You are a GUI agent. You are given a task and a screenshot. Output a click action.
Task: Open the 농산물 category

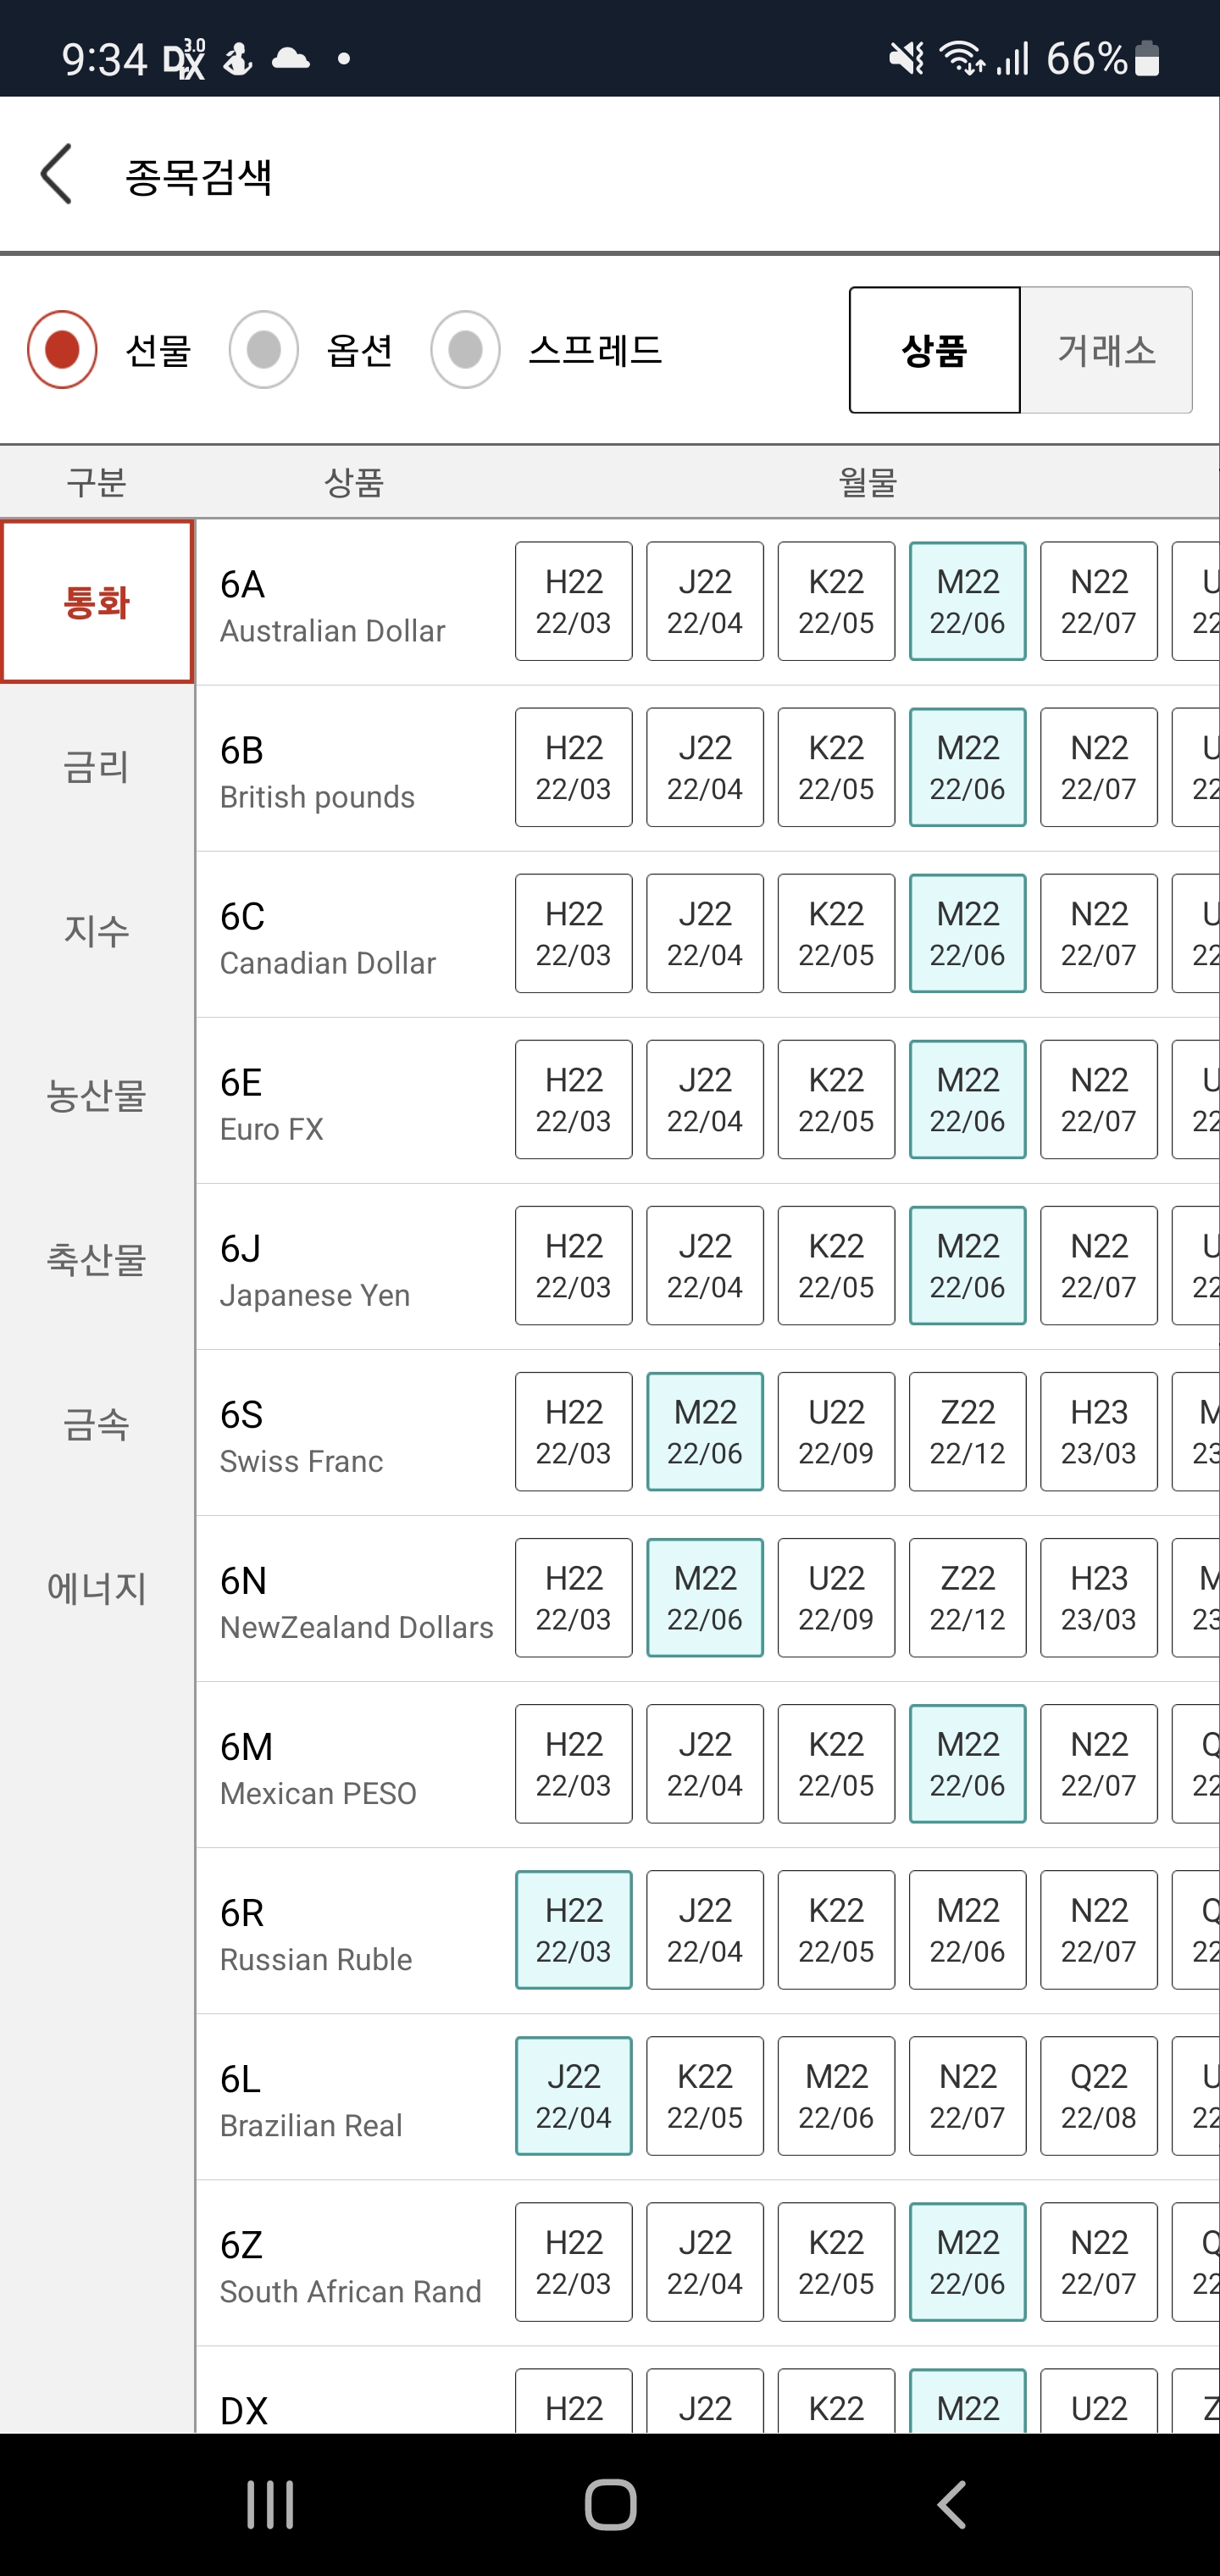(x=97, y=1096)
